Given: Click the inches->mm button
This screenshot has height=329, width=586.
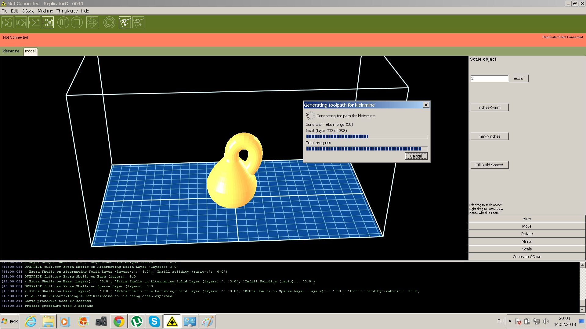Looking at the screenshot, I should [490, 108].
